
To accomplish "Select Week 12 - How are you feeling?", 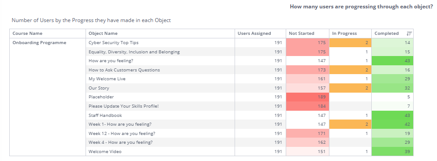I will [122, 133].
